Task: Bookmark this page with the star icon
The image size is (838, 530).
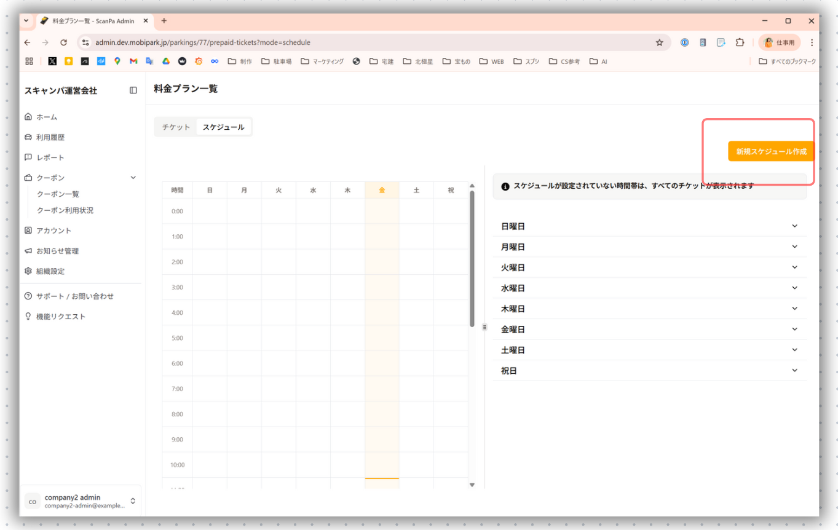Action: tap(659, 42)
